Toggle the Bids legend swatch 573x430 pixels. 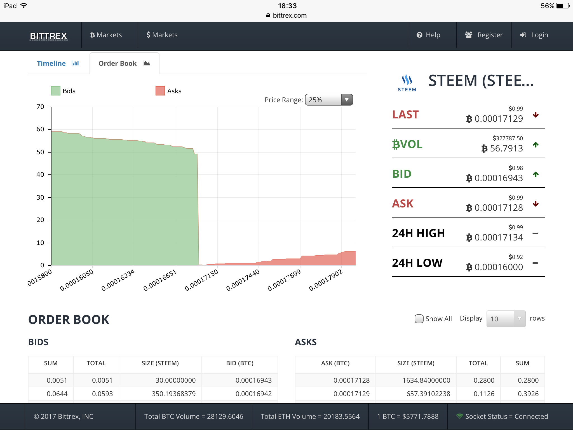click(x=56, y=91)
